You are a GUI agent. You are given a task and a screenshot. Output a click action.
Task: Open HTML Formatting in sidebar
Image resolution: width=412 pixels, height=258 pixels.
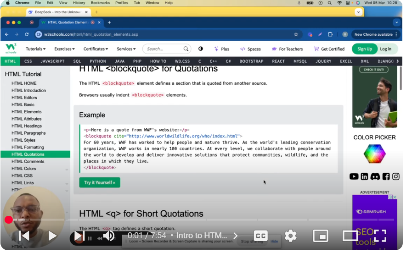(28, 147)
